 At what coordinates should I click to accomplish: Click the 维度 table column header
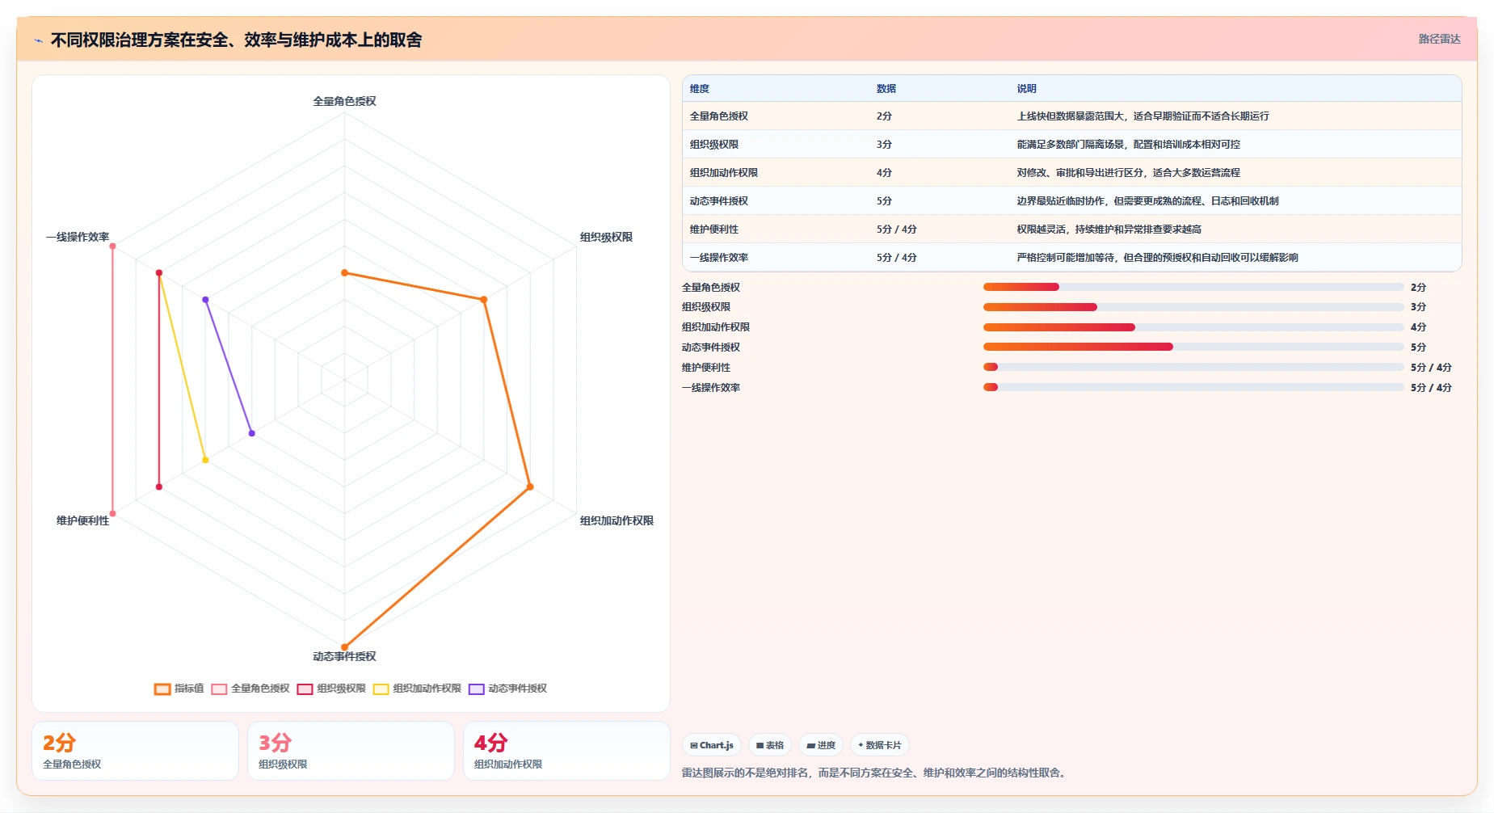(x=700, y=89)
